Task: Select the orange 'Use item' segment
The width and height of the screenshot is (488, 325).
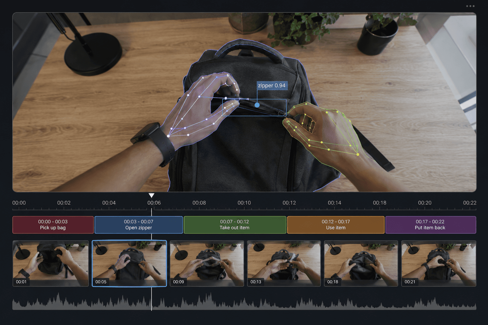Action: point(336,225)
